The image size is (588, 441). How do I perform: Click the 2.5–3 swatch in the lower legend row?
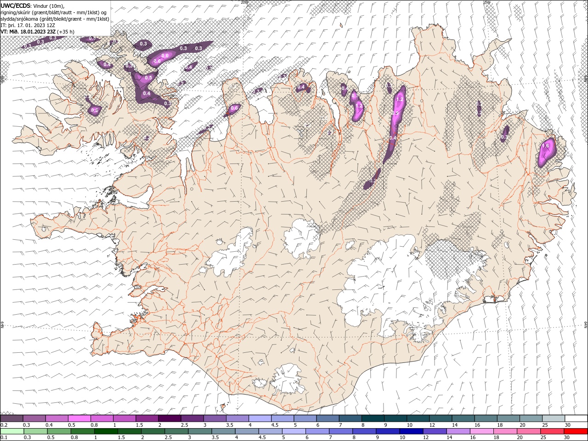point(176,431)
